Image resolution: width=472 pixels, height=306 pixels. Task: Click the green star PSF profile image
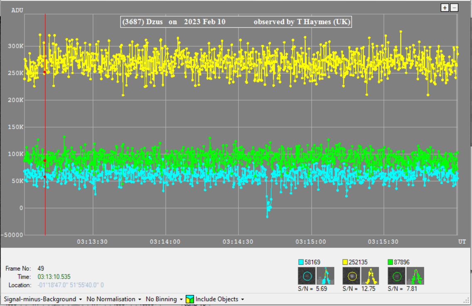tap(415, 276)
